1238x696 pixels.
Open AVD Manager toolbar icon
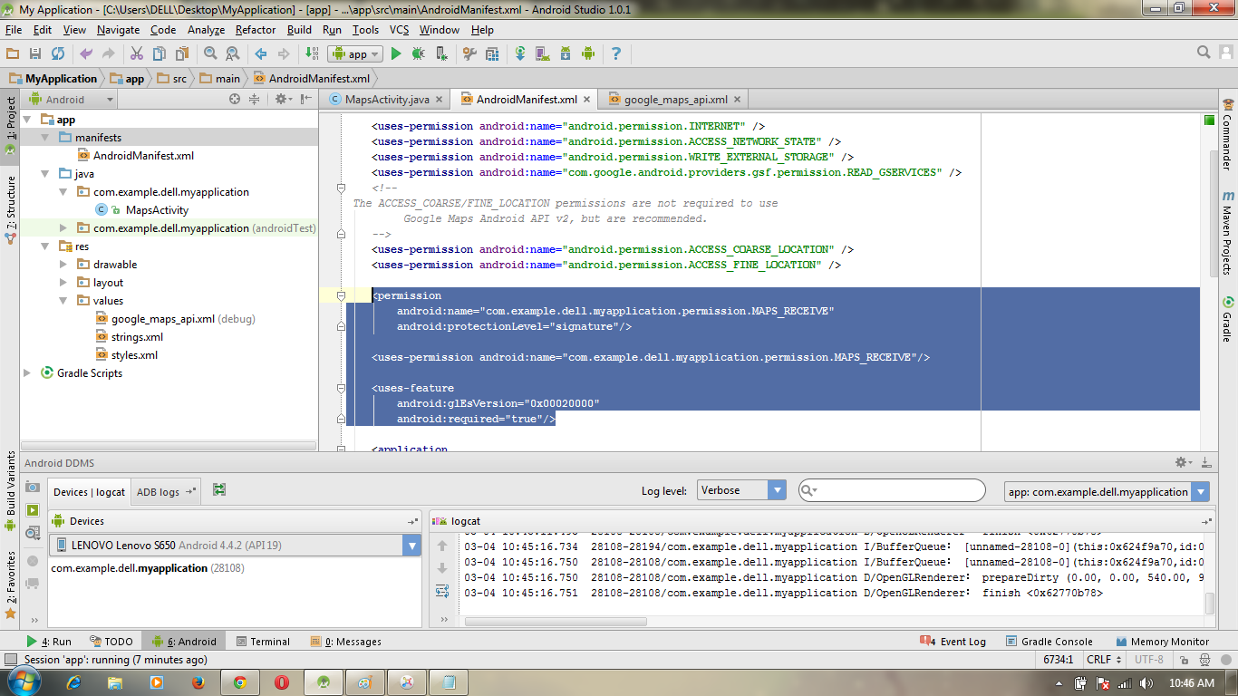click(543, 54)
